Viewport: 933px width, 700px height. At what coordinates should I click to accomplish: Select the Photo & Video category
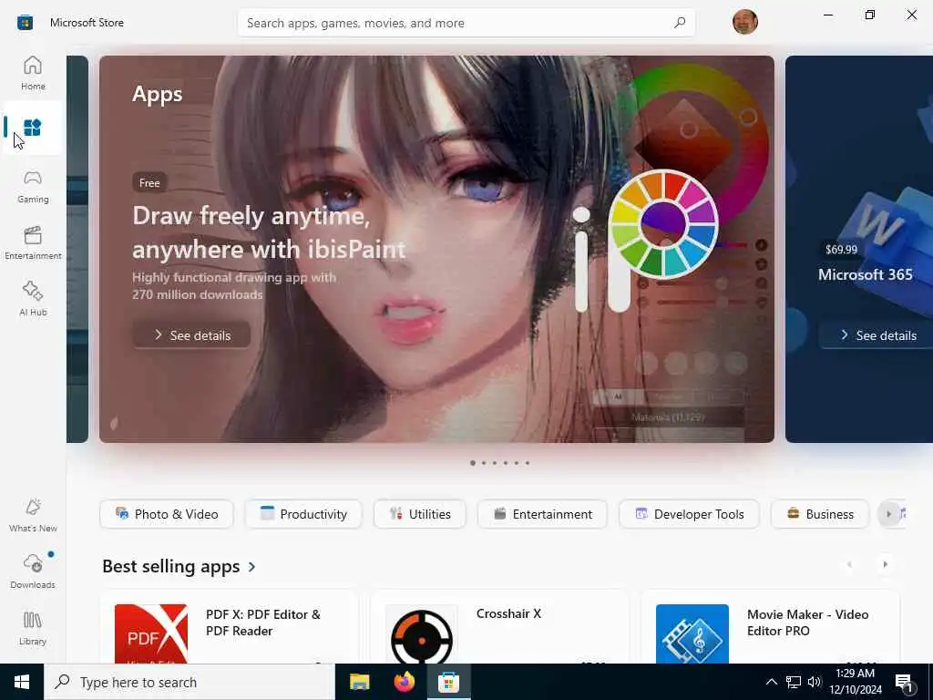point(167,514)
